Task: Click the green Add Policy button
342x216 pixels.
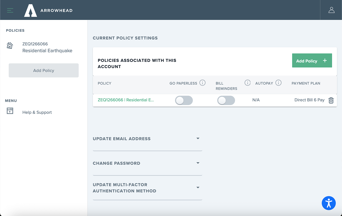Action: [x=312, y=61]
